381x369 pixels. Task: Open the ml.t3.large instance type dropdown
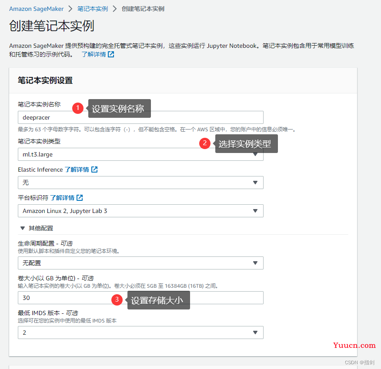click(140, 154)
